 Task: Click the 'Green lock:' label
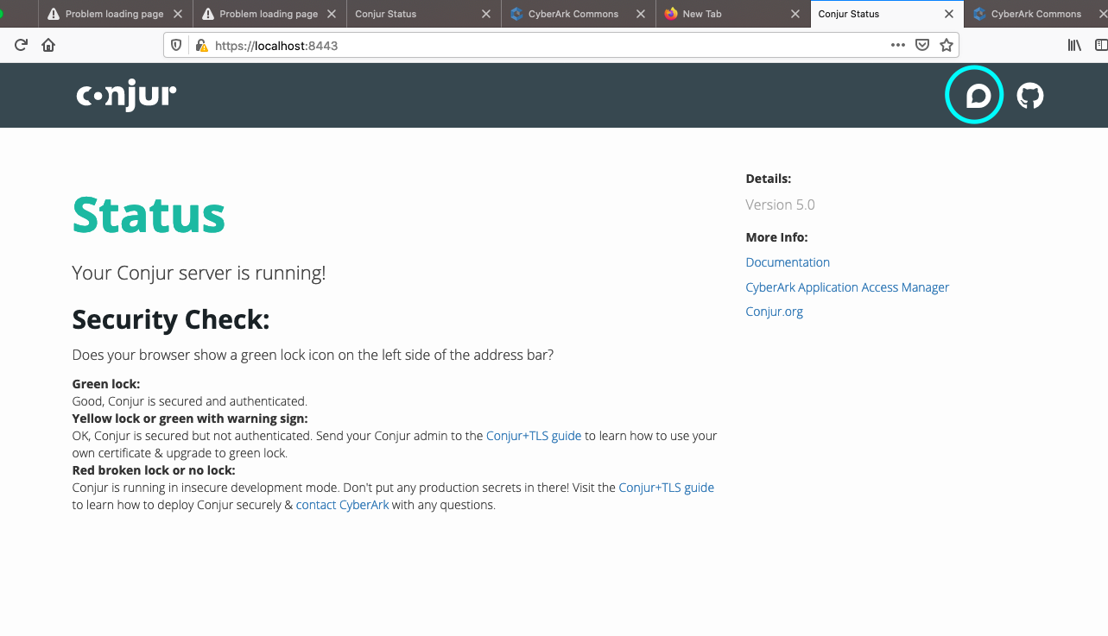pos(105,384)
